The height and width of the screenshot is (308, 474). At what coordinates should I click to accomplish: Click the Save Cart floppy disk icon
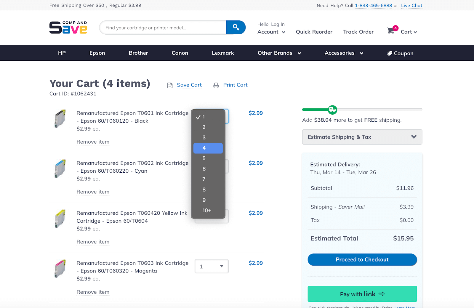[170, 85]
